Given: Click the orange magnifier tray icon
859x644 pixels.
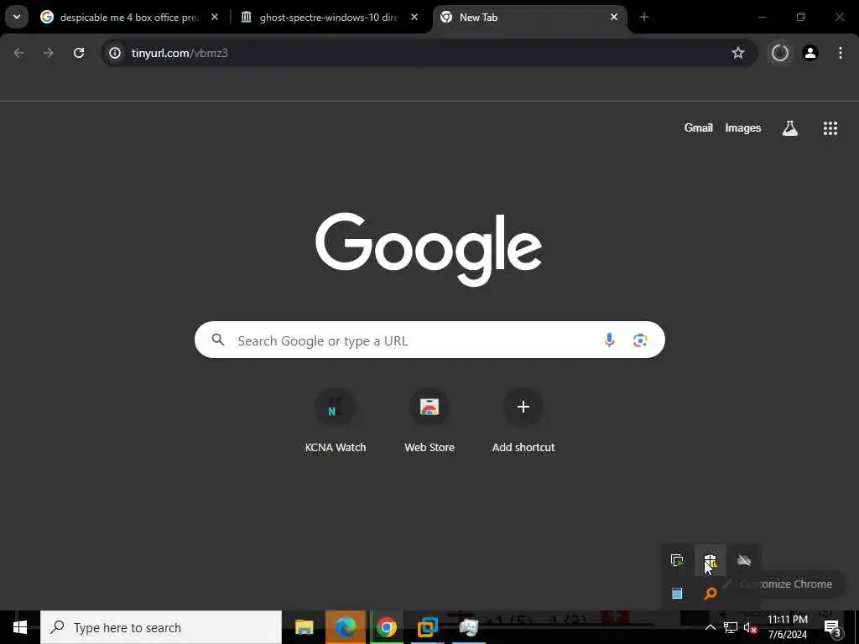Looking at the screenshot, I should tap(710, 593).
